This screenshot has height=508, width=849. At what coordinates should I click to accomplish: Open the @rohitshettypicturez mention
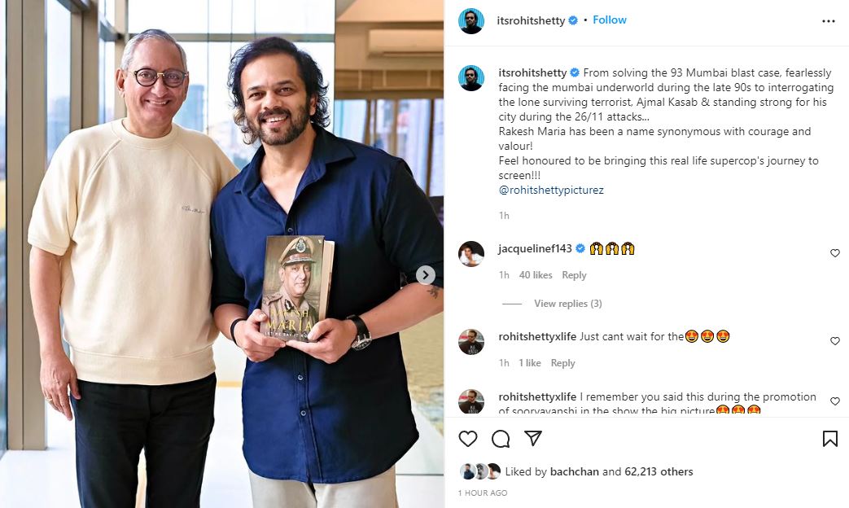coord(550,190)
